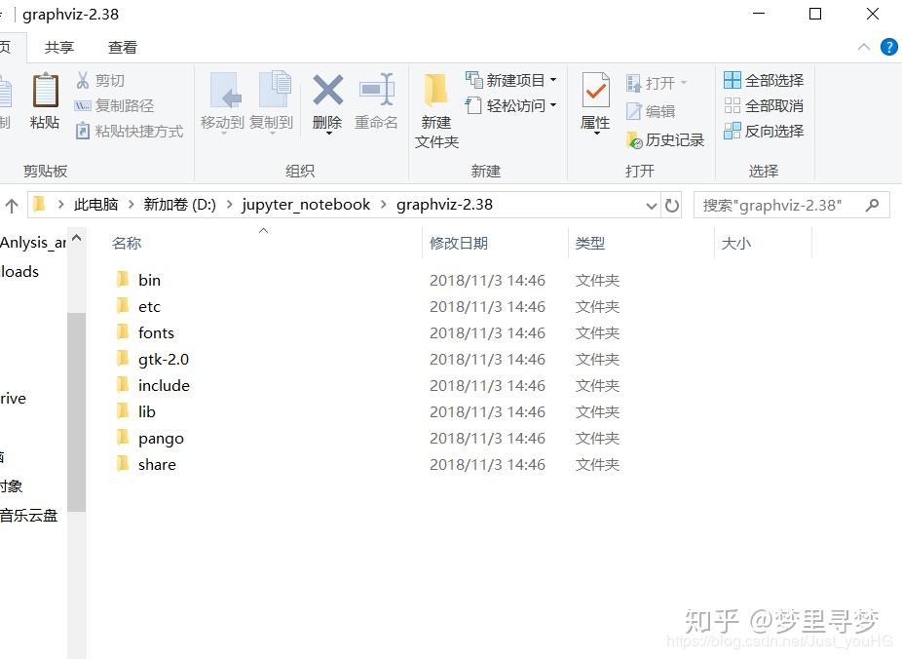
Task: Switch to the 共享 tab
Action: click(x=59, y=46)
